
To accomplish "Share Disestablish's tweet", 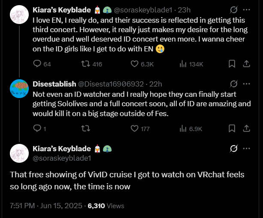I will 247,128.
